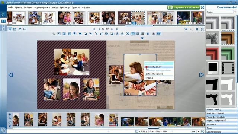Viewport: 238px width, 134px height.
Task: Click the shadow effect icon
Action: click(x=112, y=34)
